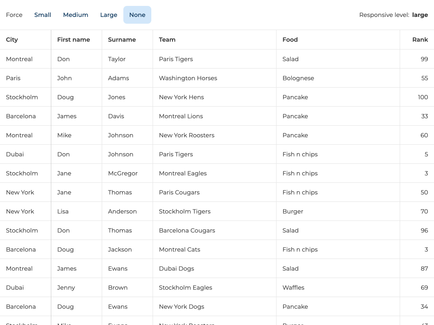The width and height of the screenshot is (434, 325).
Task: Click the First name column header
Action: click(x=73, y=40)
